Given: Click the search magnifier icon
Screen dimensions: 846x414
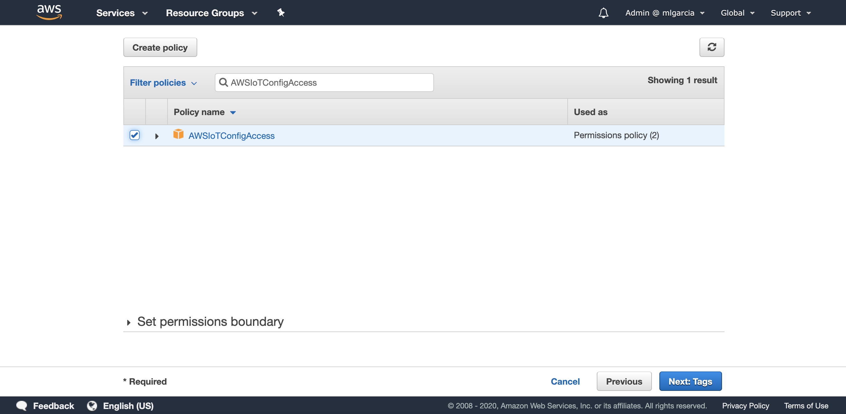Looking at the screenshot, I should [223, 82].
